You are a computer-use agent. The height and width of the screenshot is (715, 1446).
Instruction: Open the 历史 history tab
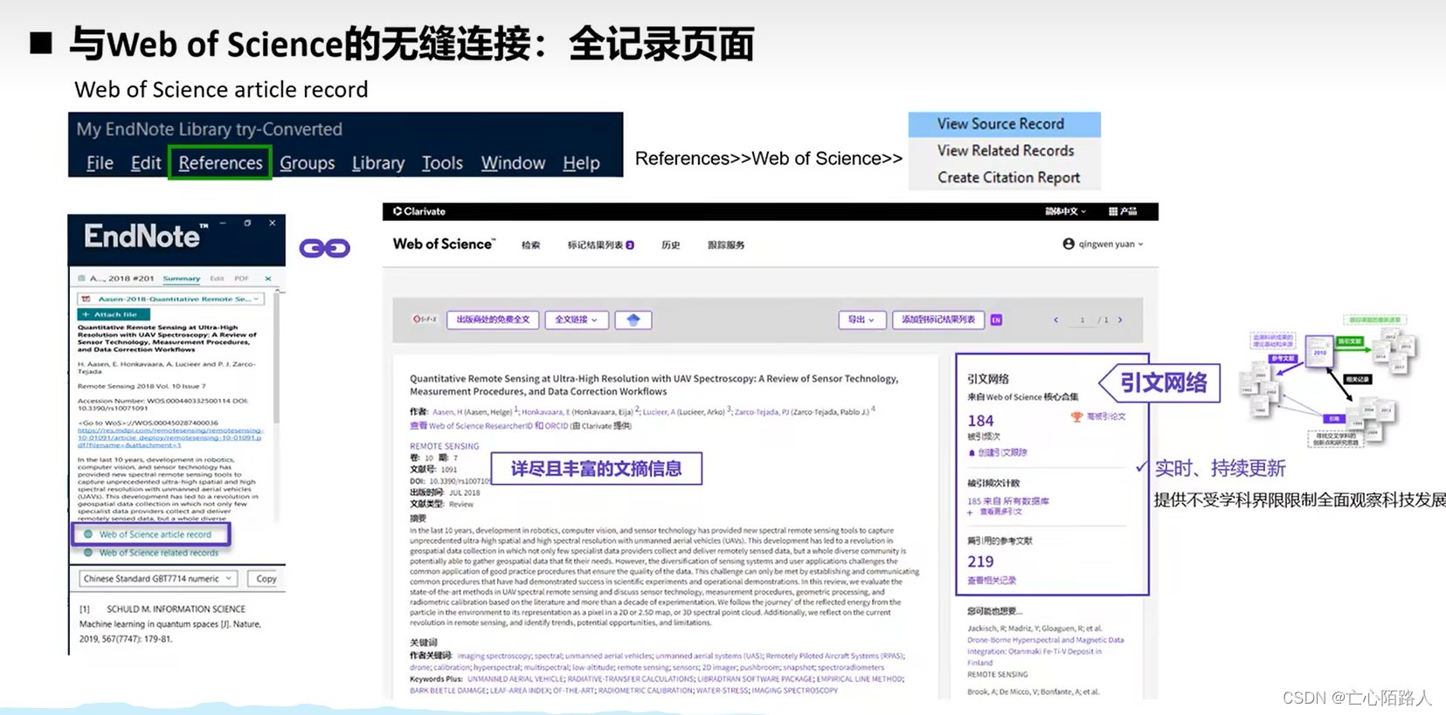point(670,245)
